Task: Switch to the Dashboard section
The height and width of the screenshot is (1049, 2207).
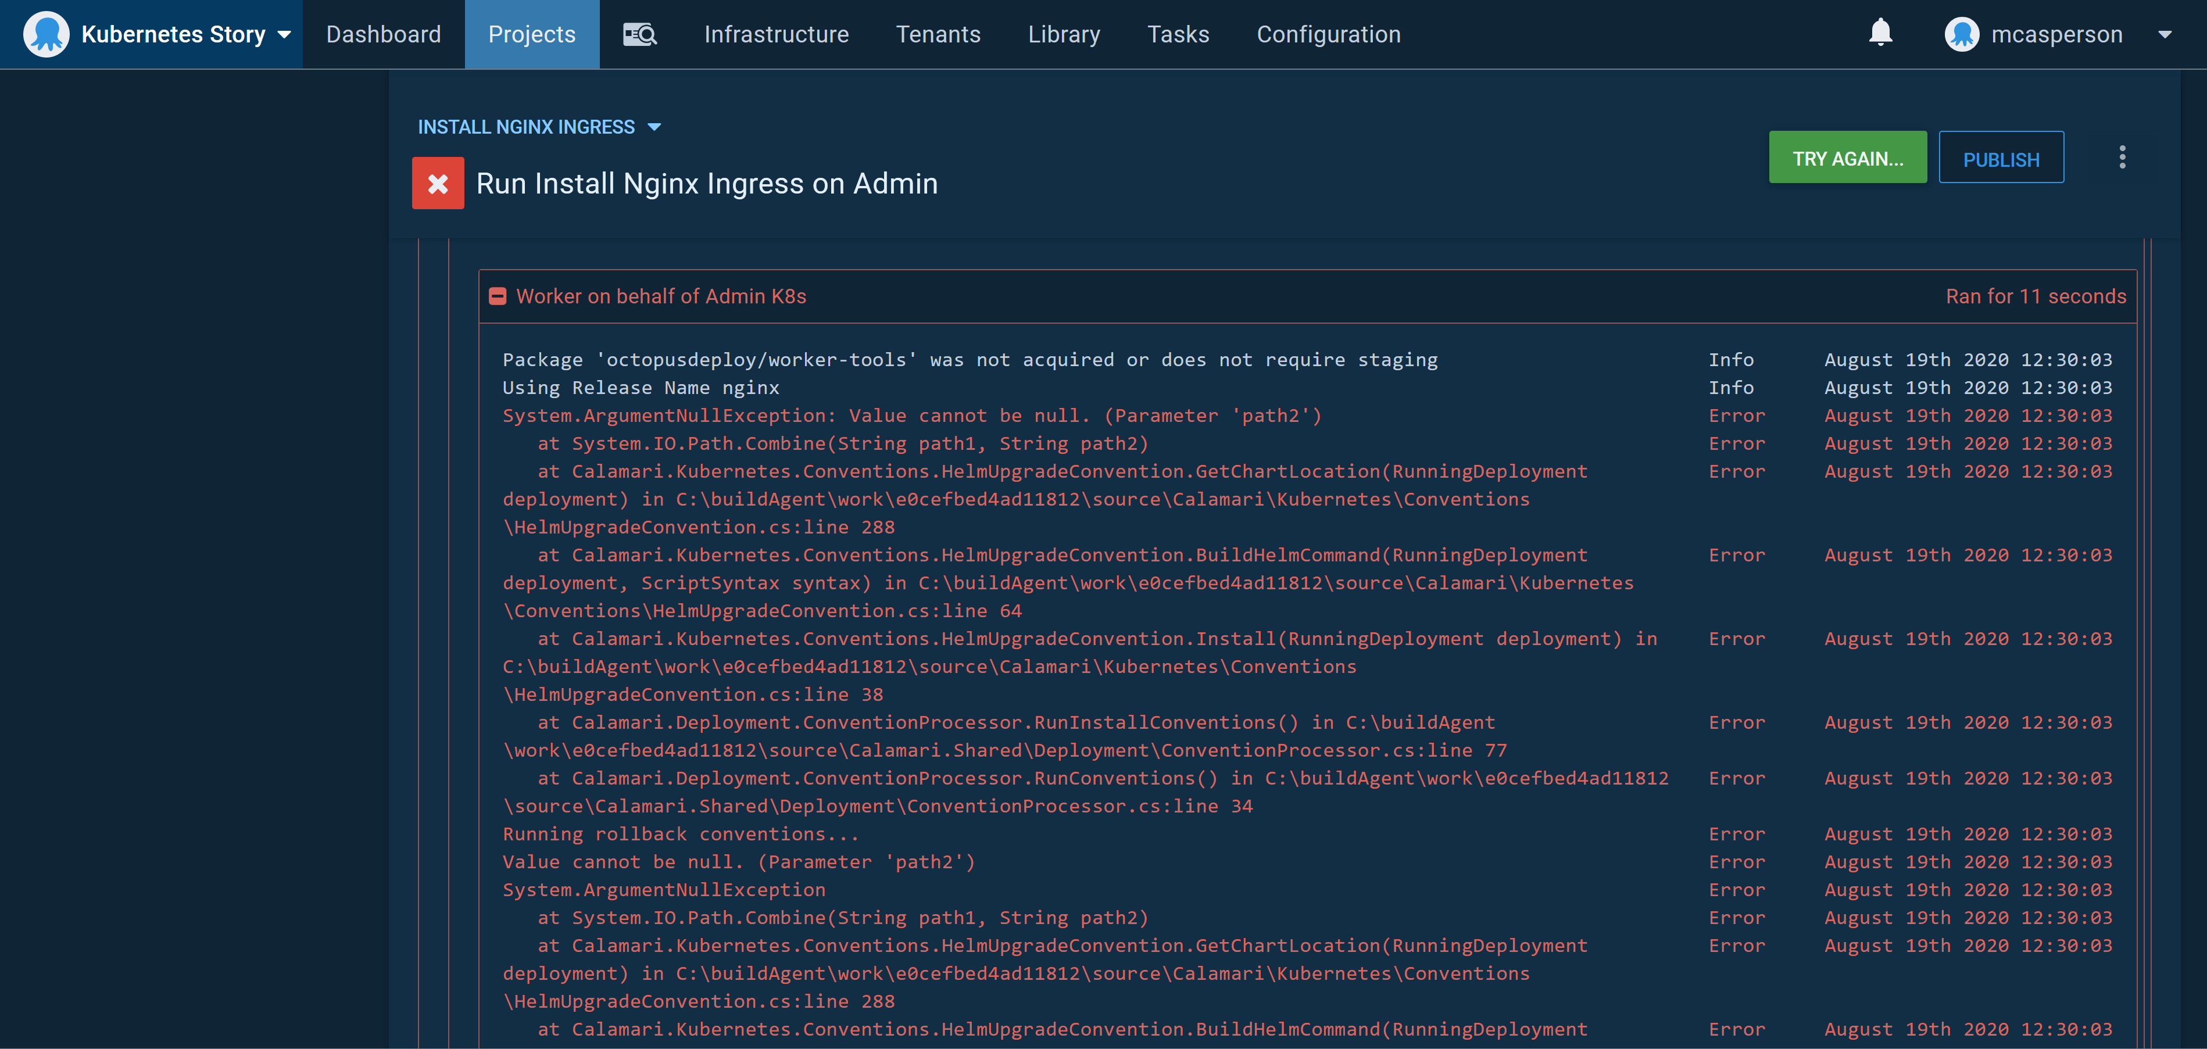Action: pyautogui.click(x=383, y=34)
